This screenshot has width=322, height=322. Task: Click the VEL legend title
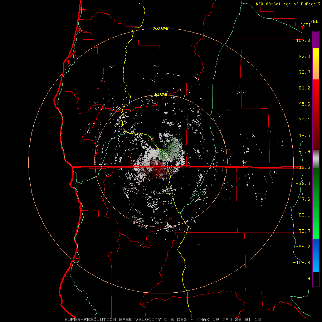[x=314, y=21]
